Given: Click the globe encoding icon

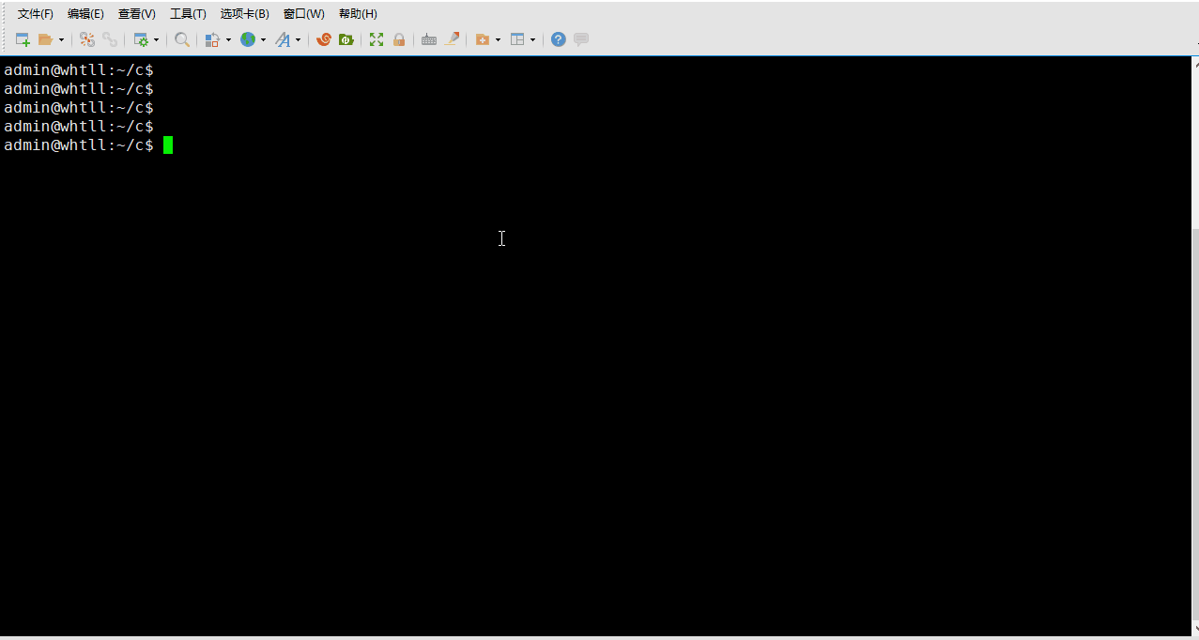Looking at the screenshot, I should point(248,39).
